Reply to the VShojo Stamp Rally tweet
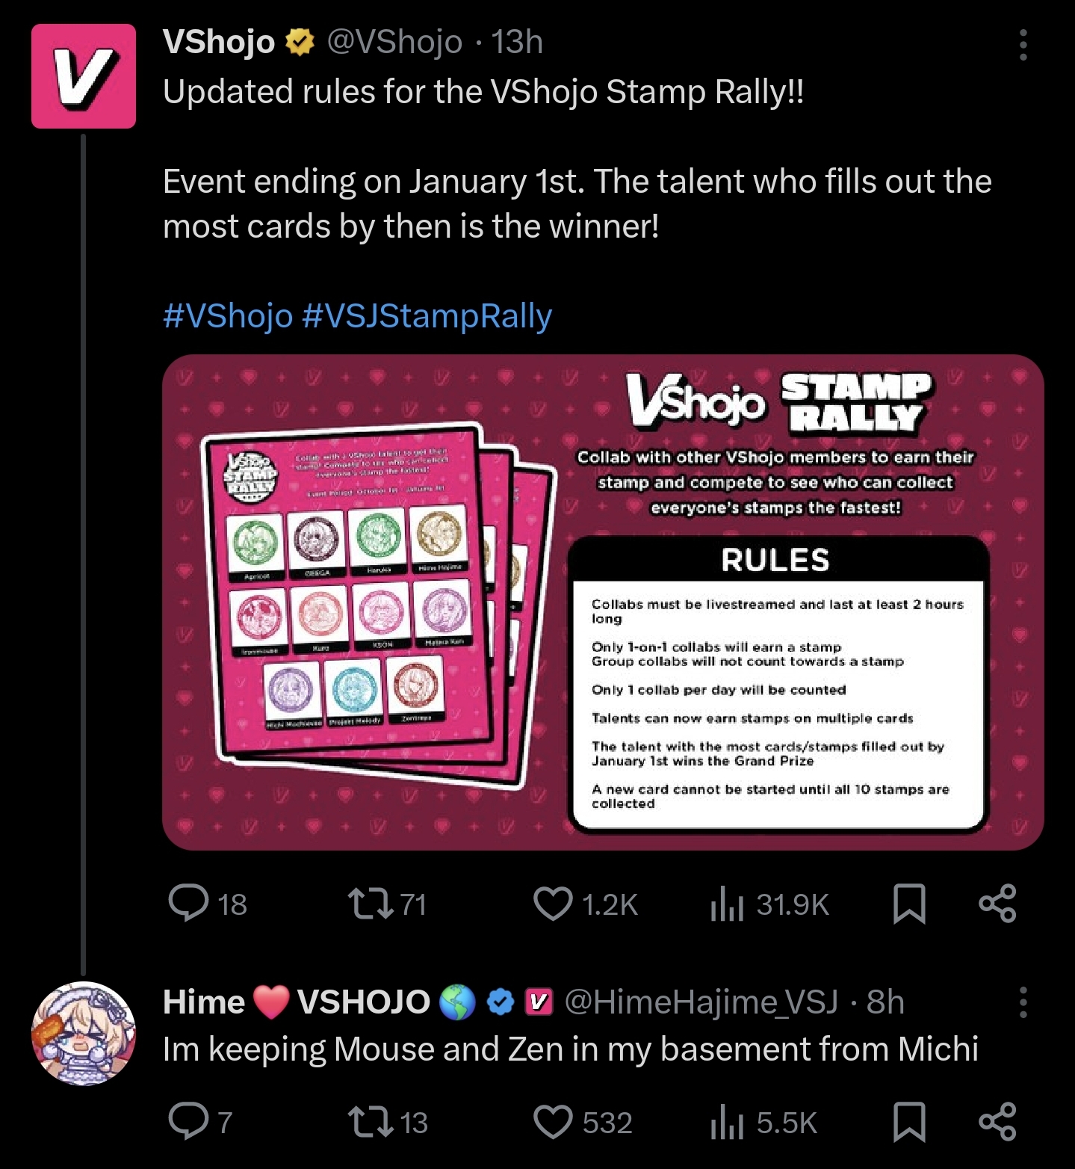1075x1169 pixels. (207, 904)
